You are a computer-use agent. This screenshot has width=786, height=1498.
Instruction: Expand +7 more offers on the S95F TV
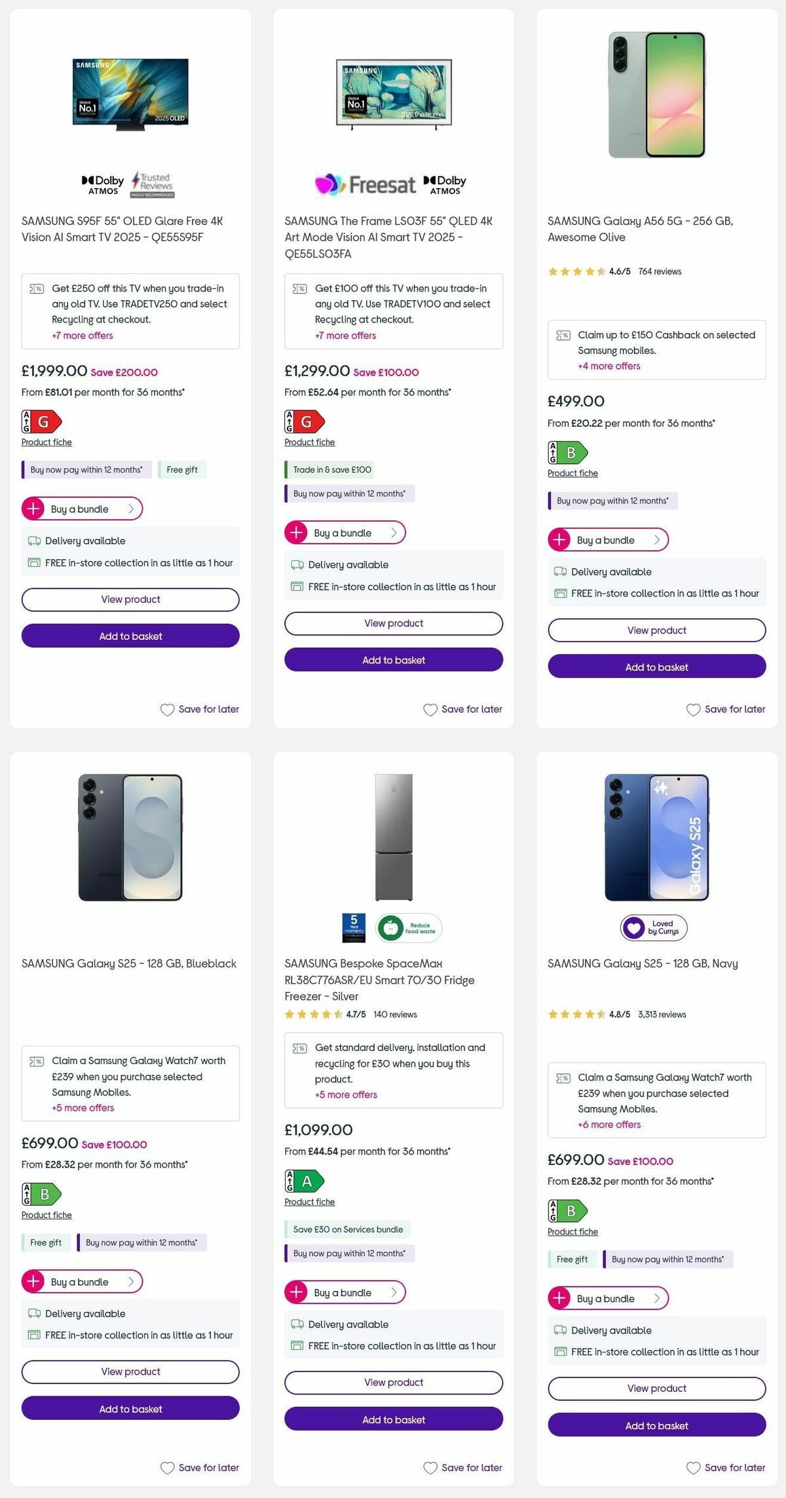pos(82,336)
